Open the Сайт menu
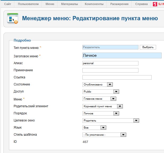This screenshot has height=153, width=164. coord(7,4)
